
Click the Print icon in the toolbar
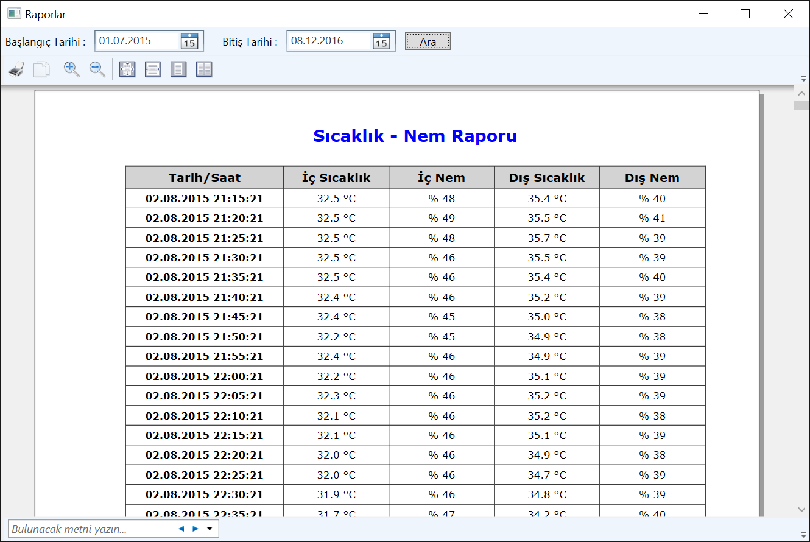tap(16, 69)
